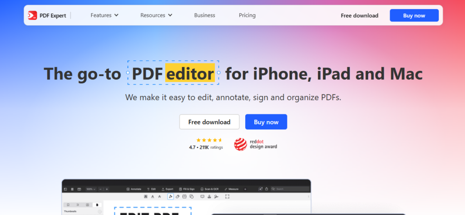Open the page thumbnails tab in sidebar
The image size is (465, 215).
(97, 205)
